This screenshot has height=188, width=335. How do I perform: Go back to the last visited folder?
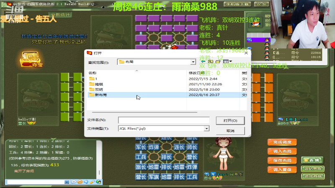tap(203, 61)
